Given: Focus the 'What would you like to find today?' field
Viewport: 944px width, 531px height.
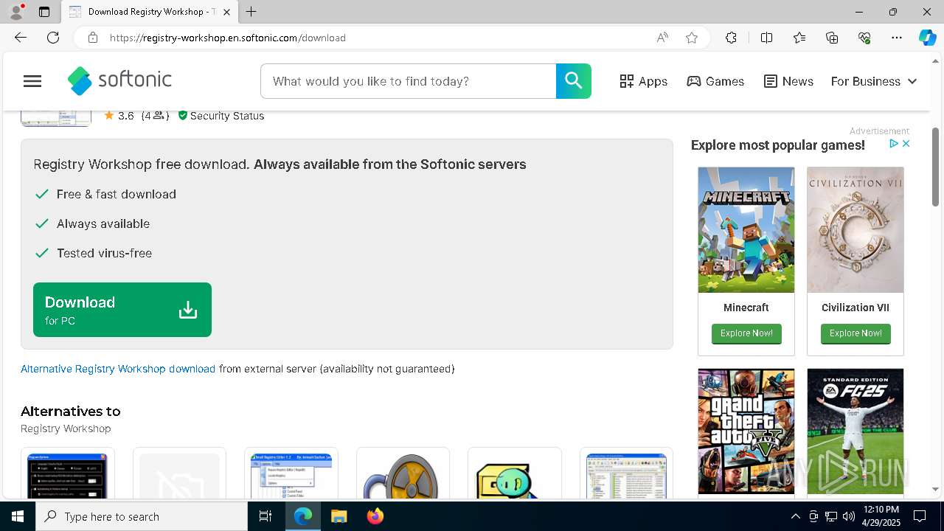Looking at the screenshot, I should tap(408, 81).
